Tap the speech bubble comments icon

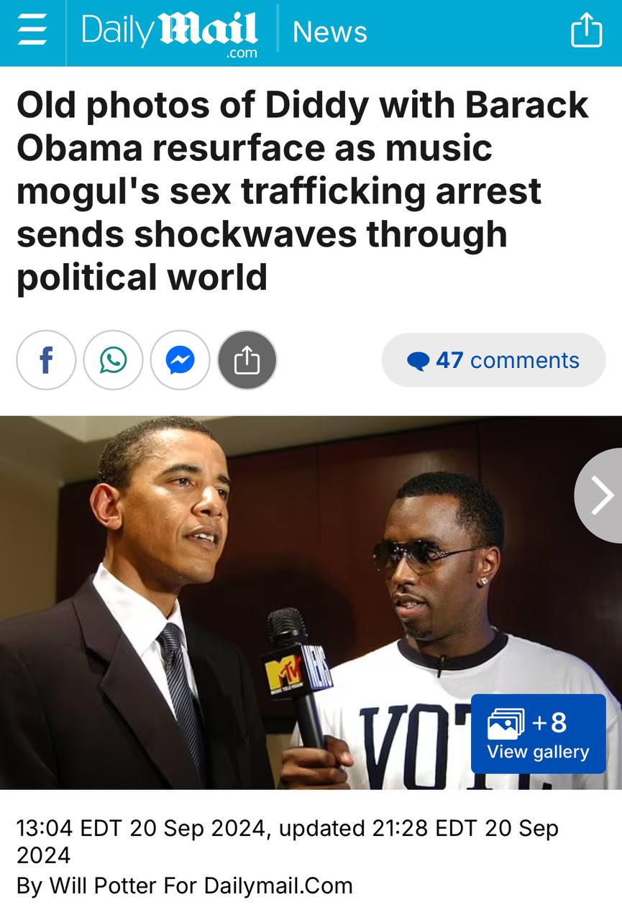(x=418, y=361)
